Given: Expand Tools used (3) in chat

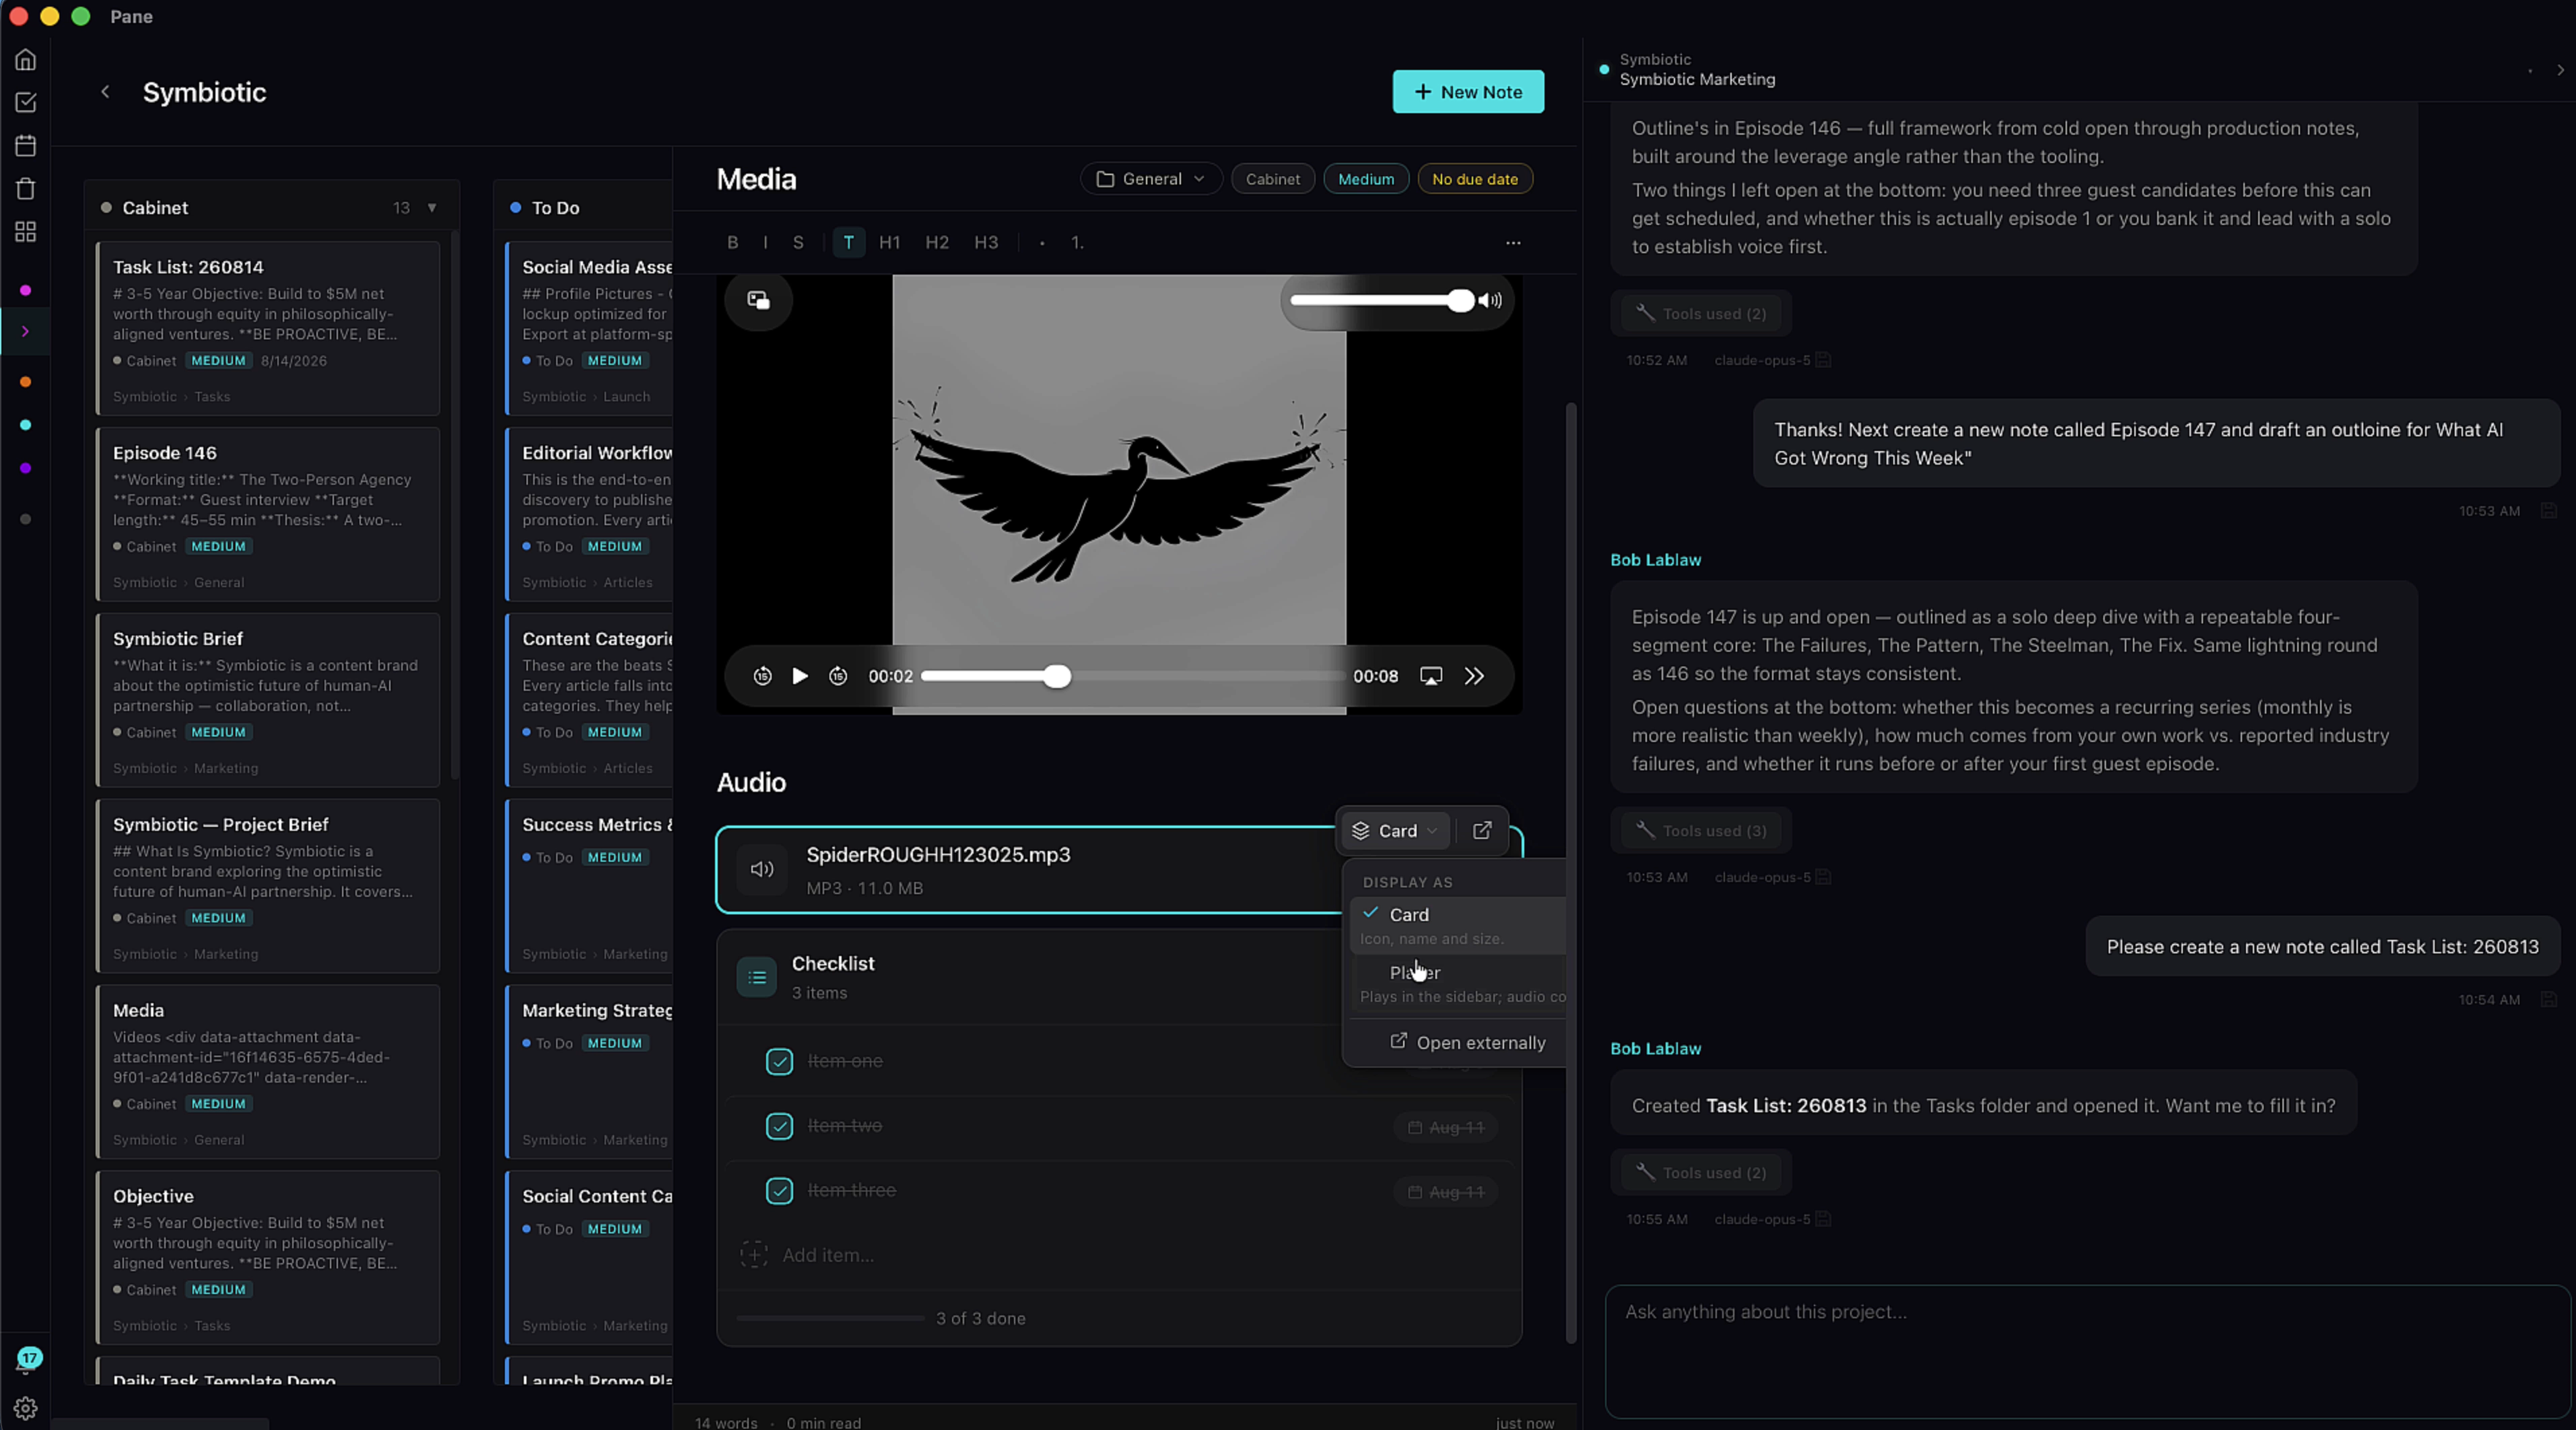Looking at the screenshot, I should click(x=1702, y=830).
